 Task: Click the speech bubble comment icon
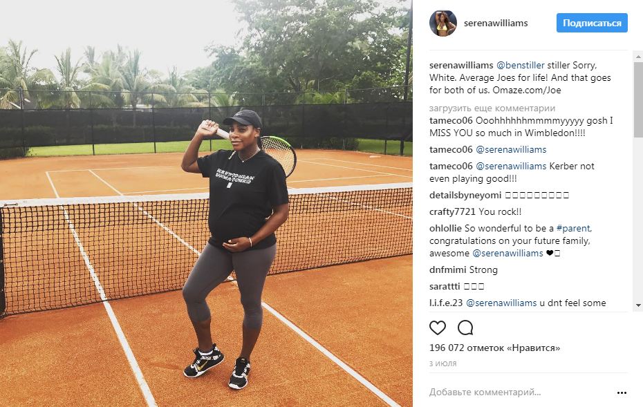pyautogui.click(x=465, y=328)
